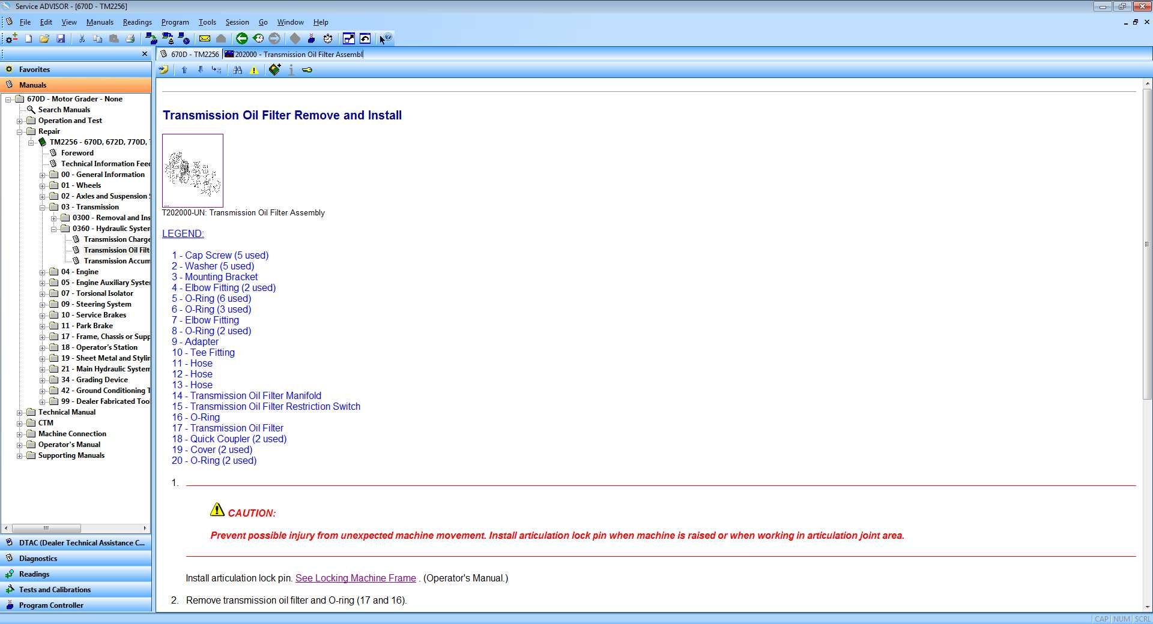The height and width of the screenshot is (624, 1153).
Task: Click the yellow envelope mail icon
Action: 205,38
